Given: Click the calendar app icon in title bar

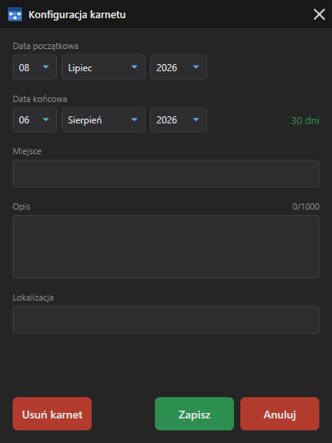Looking at the screenshot, I should click(x=15, y=14).
